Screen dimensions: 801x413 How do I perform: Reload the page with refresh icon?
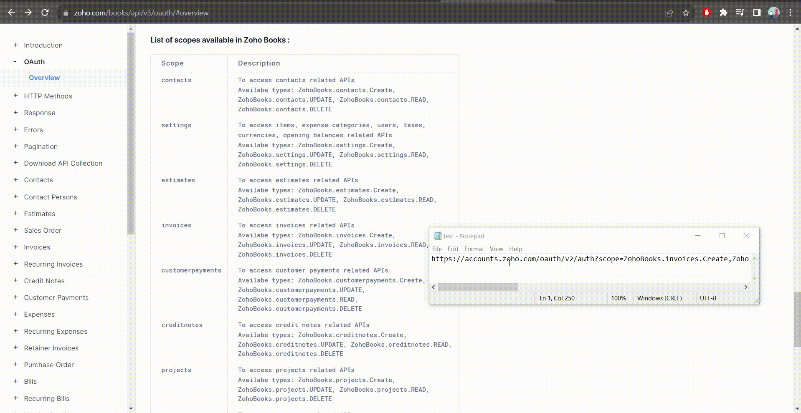[45, 13]
